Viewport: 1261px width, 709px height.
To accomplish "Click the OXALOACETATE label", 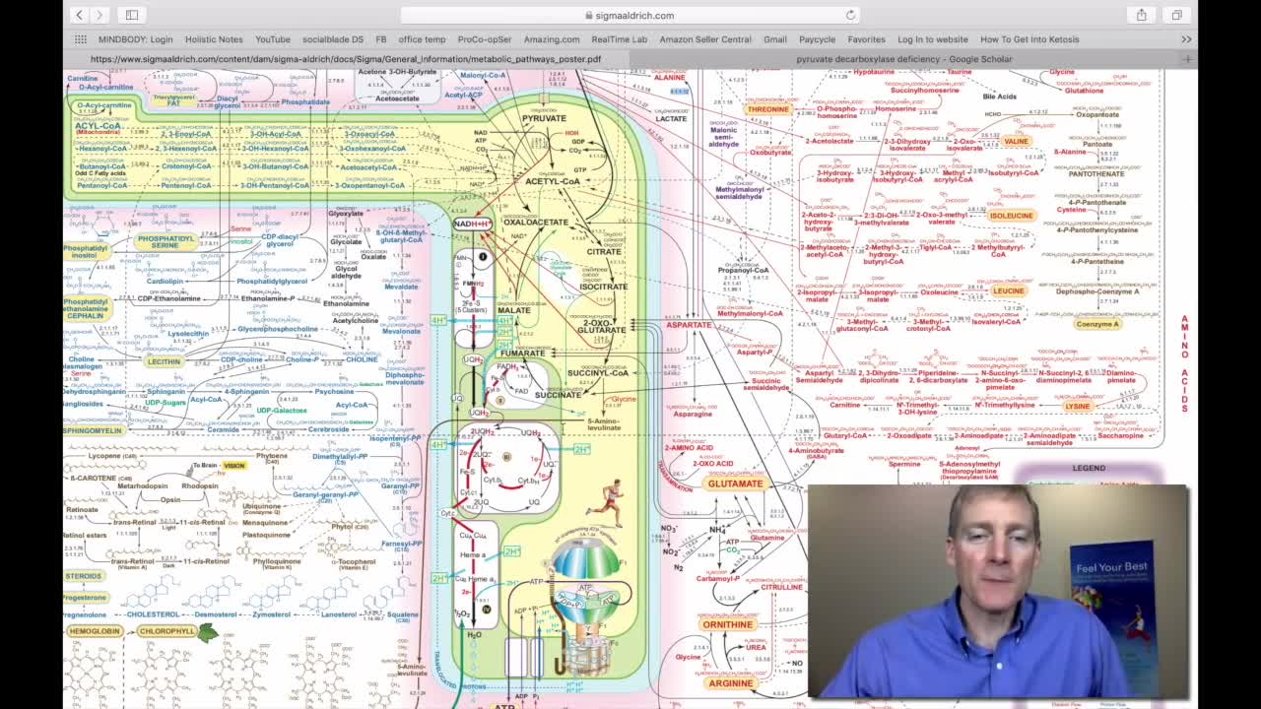I will pyautogui.click(x=536, y=223).
